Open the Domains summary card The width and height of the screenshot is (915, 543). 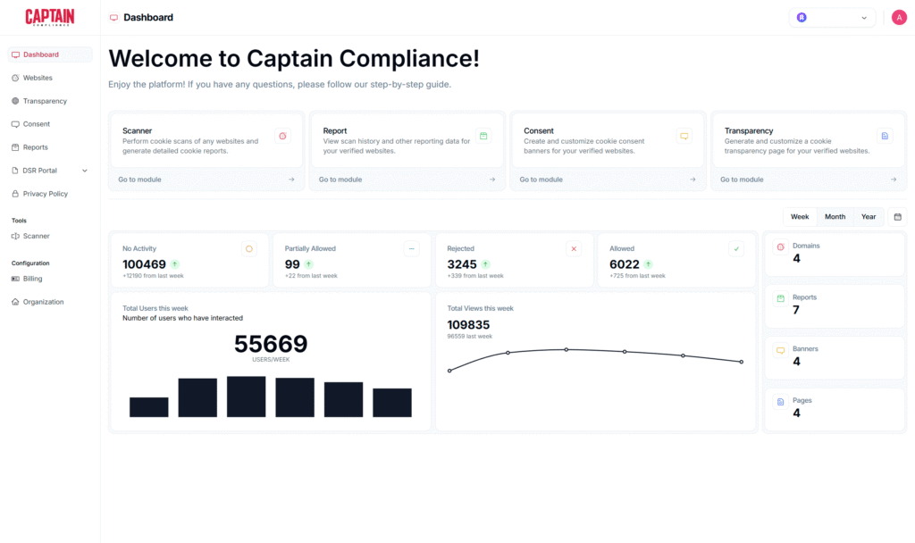tap(835, 254)
